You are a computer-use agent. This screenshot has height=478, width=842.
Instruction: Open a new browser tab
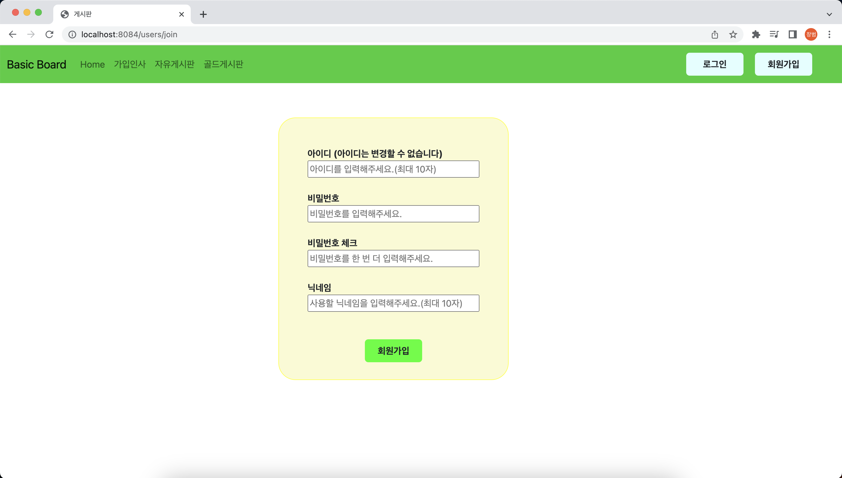(x=203, y=14)
